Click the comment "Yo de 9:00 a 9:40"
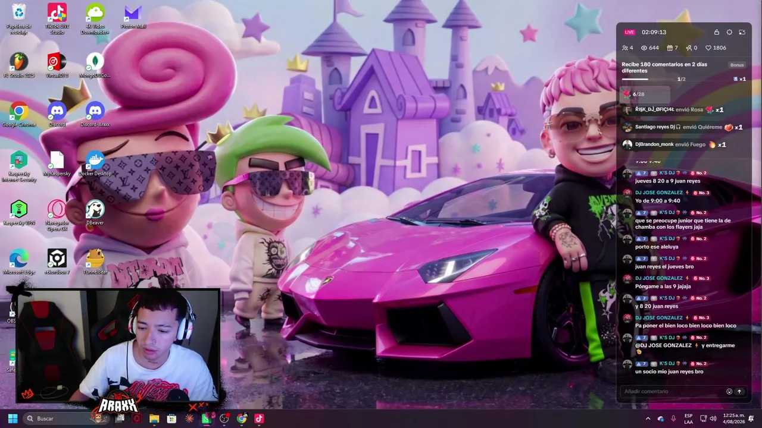This screenshot has width=762, height=428. click(657, 201)
